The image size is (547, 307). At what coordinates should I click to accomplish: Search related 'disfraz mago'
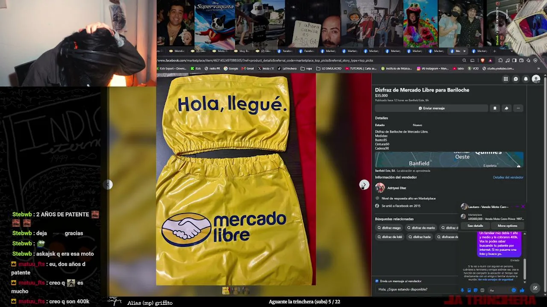[389, 228]
